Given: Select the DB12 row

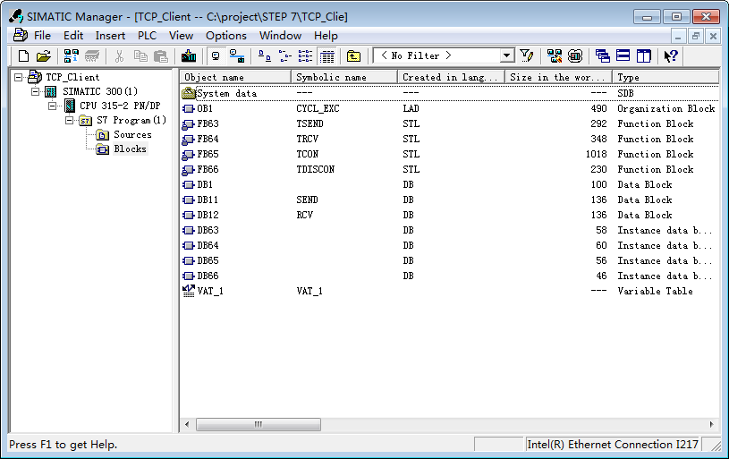Looking at the screenshot, I should pyautogui.click(x=449, y=216).
